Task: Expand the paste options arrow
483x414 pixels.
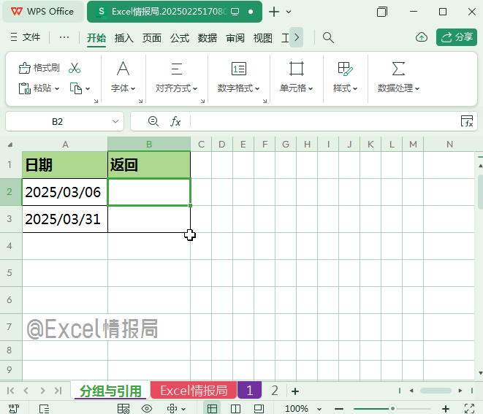Action: [x=57, y=88]
